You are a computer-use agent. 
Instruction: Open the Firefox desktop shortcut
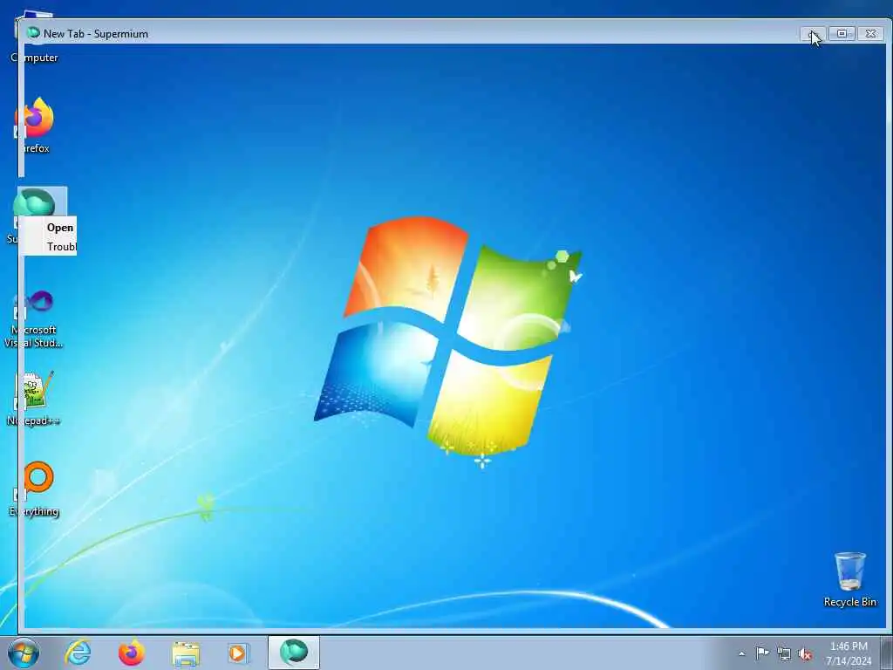click(34, 126)
